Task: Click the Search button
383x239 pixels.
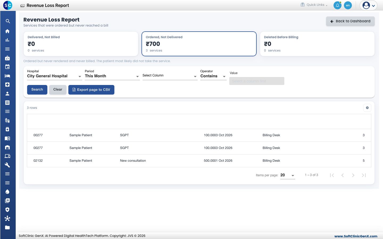Action: [x=37, y=90]
